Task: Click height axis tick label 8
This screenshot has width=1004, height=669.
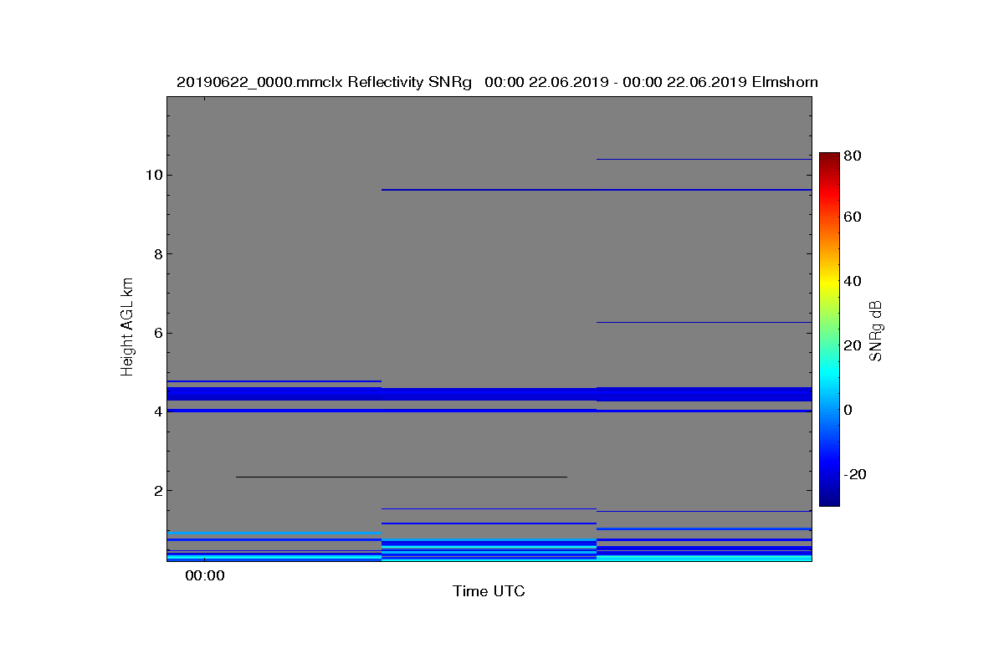Action: (x=157, y=254)
